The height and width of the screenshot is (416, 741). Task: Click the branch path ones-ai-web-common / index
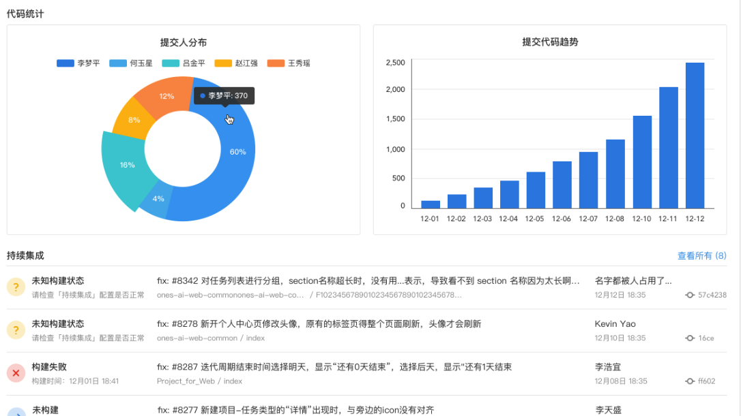pyautogui.click(x=211, y=338)
